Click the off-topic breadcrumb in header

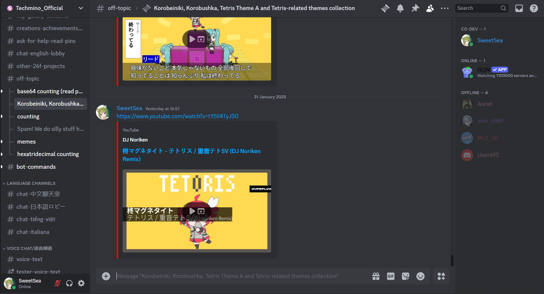(x=119, y=8)
